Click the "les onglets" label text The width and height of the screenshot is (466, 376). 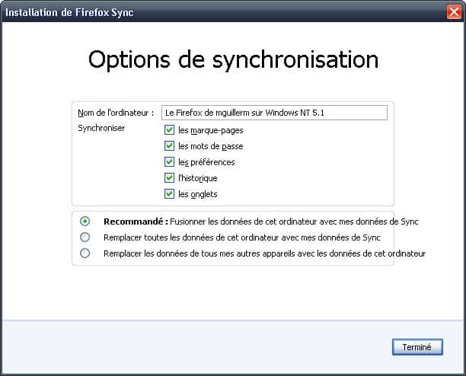[x=198, y=195]
